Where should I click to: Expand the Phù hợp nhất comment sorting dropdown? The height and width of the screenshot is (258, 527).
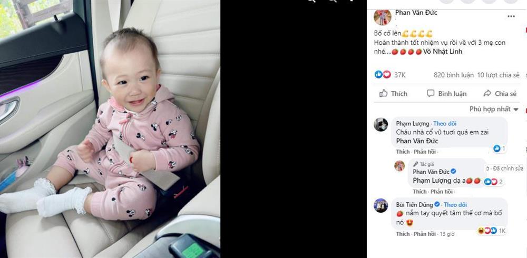494,109
